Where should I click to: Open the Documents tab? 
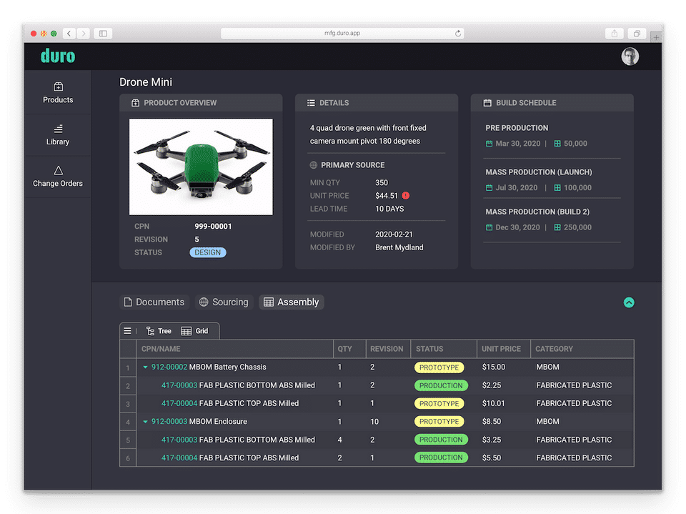[x=154, y=302]
